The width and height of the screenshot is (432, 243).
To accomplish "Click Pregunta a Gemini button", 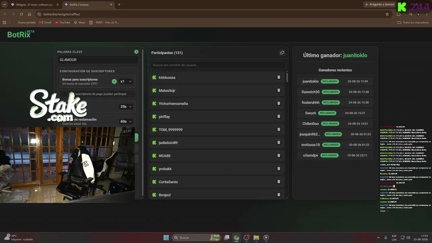I will (379, 5).
